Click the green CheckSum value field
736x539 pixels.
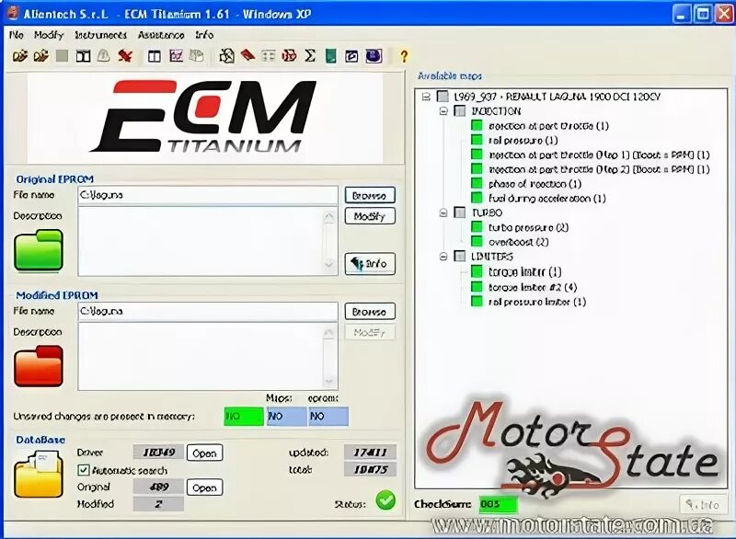[x=498, y=504]
